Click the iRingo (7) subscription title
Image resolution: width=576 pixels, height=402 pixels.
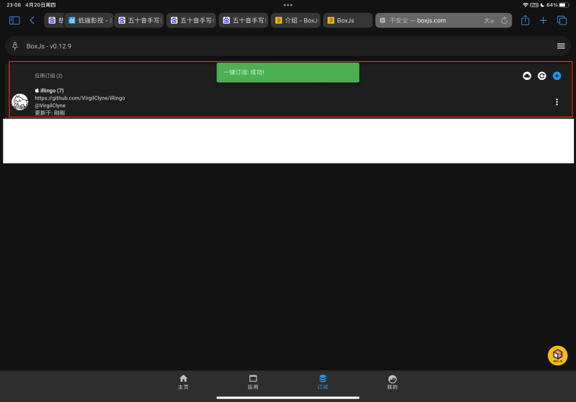point(49,90)
